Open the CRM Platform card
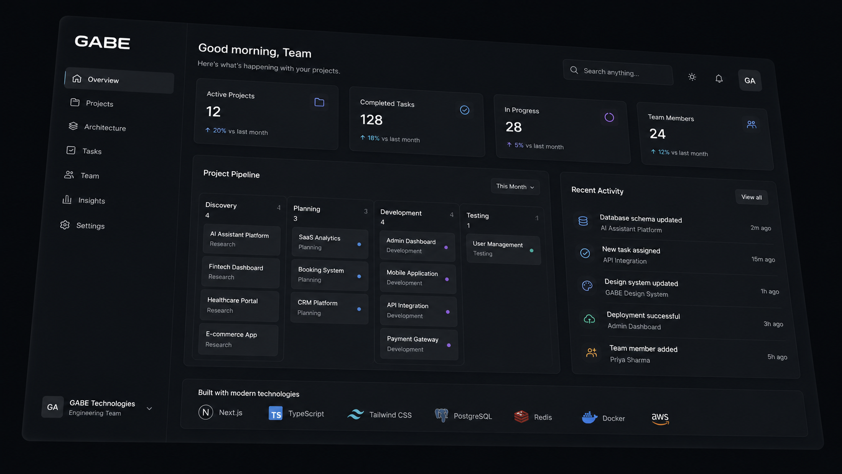 pyautogui.click(x=329, y=308)
